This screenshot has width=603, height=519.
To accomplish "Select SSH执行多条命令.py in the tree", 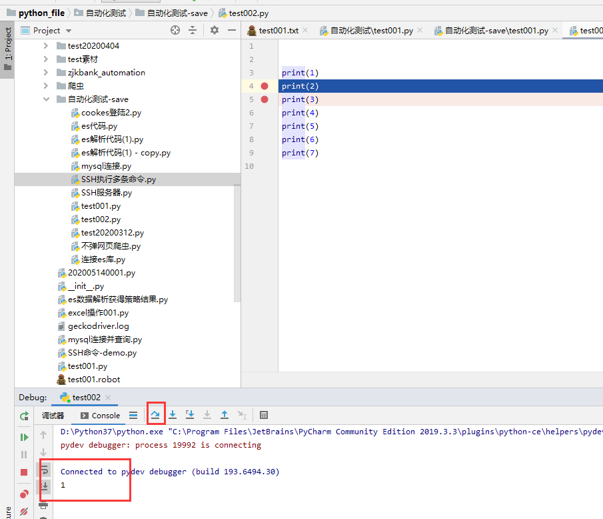I will 118,179.
